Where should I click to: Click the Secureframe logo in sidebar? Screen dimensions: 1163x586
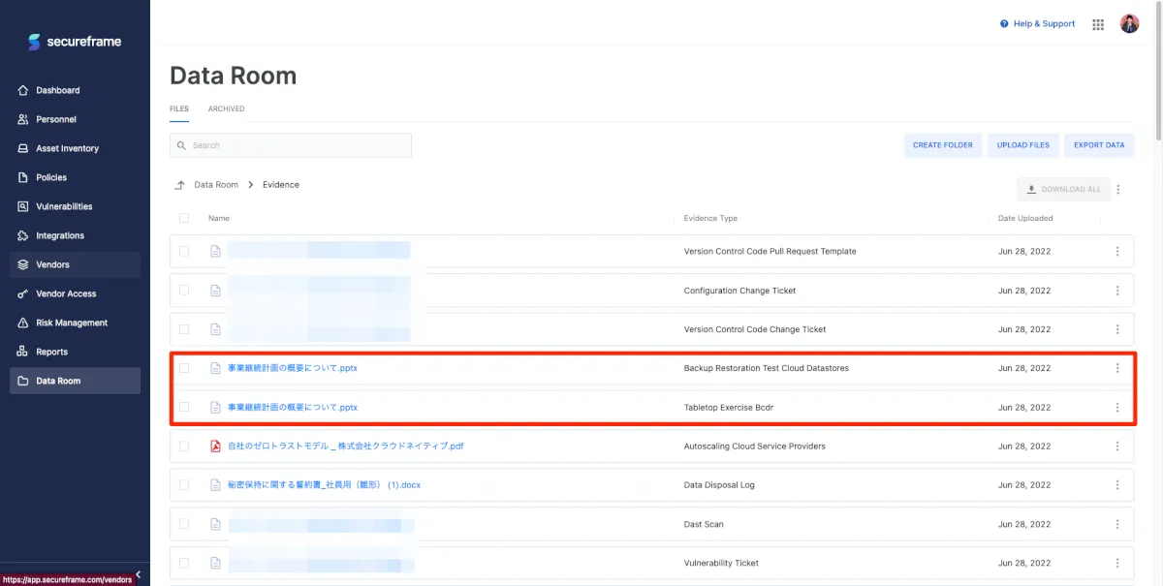pos(75,42)
